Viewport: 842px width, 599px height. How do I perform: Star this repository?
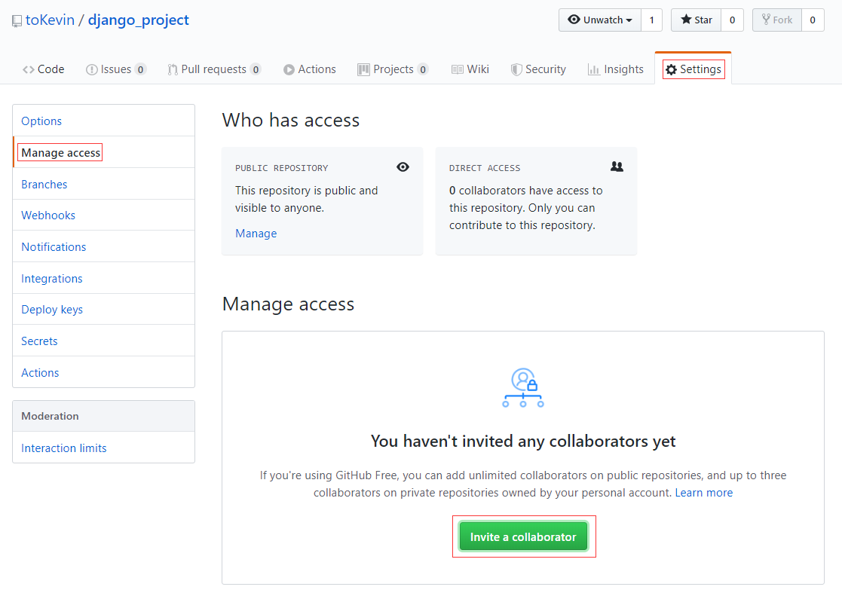point(696,20)
